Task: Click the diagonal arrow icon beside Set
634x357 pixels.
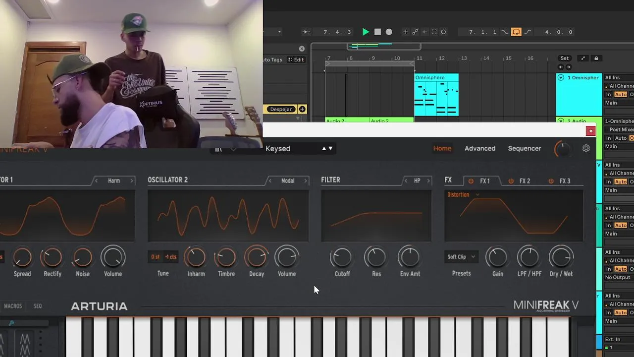Action: 583,58
